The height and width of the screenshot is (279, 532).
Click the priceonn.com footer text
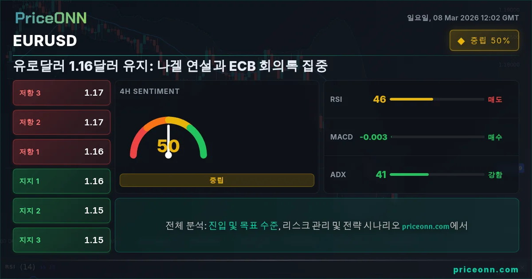486,269
